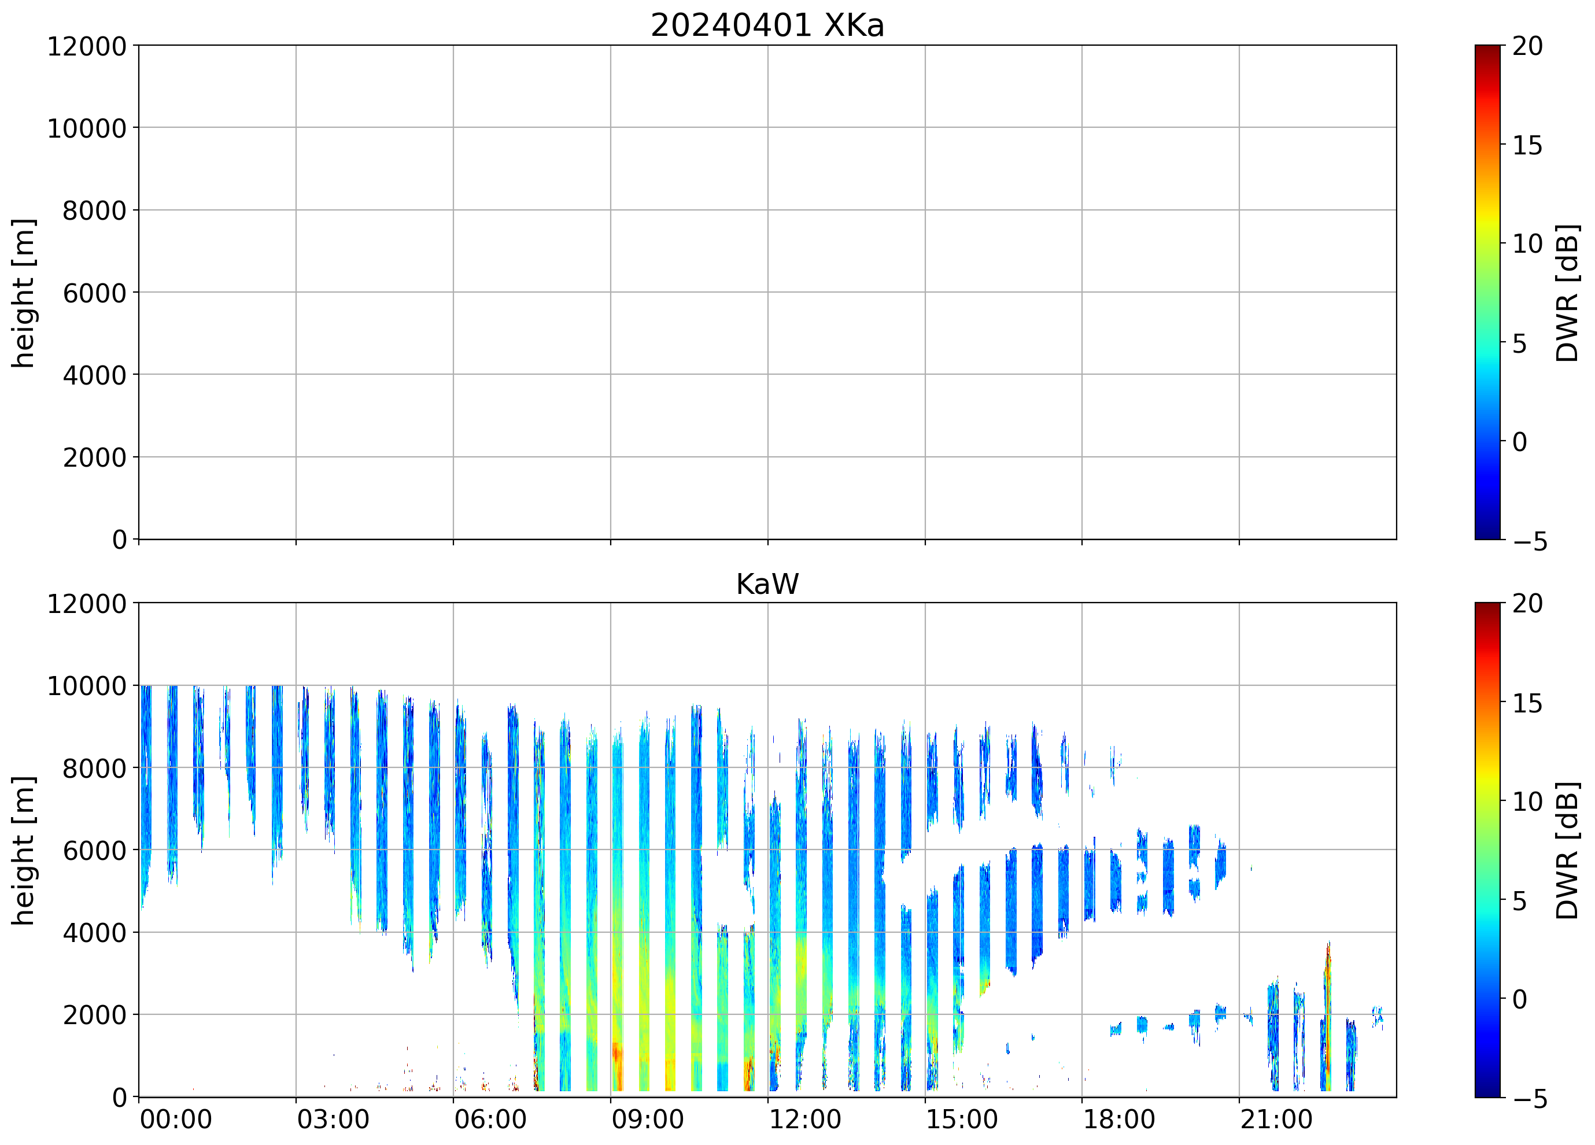Click the '21:00' time axis tick label
This screenshot has height=1145, width=1595.
1276,1119
